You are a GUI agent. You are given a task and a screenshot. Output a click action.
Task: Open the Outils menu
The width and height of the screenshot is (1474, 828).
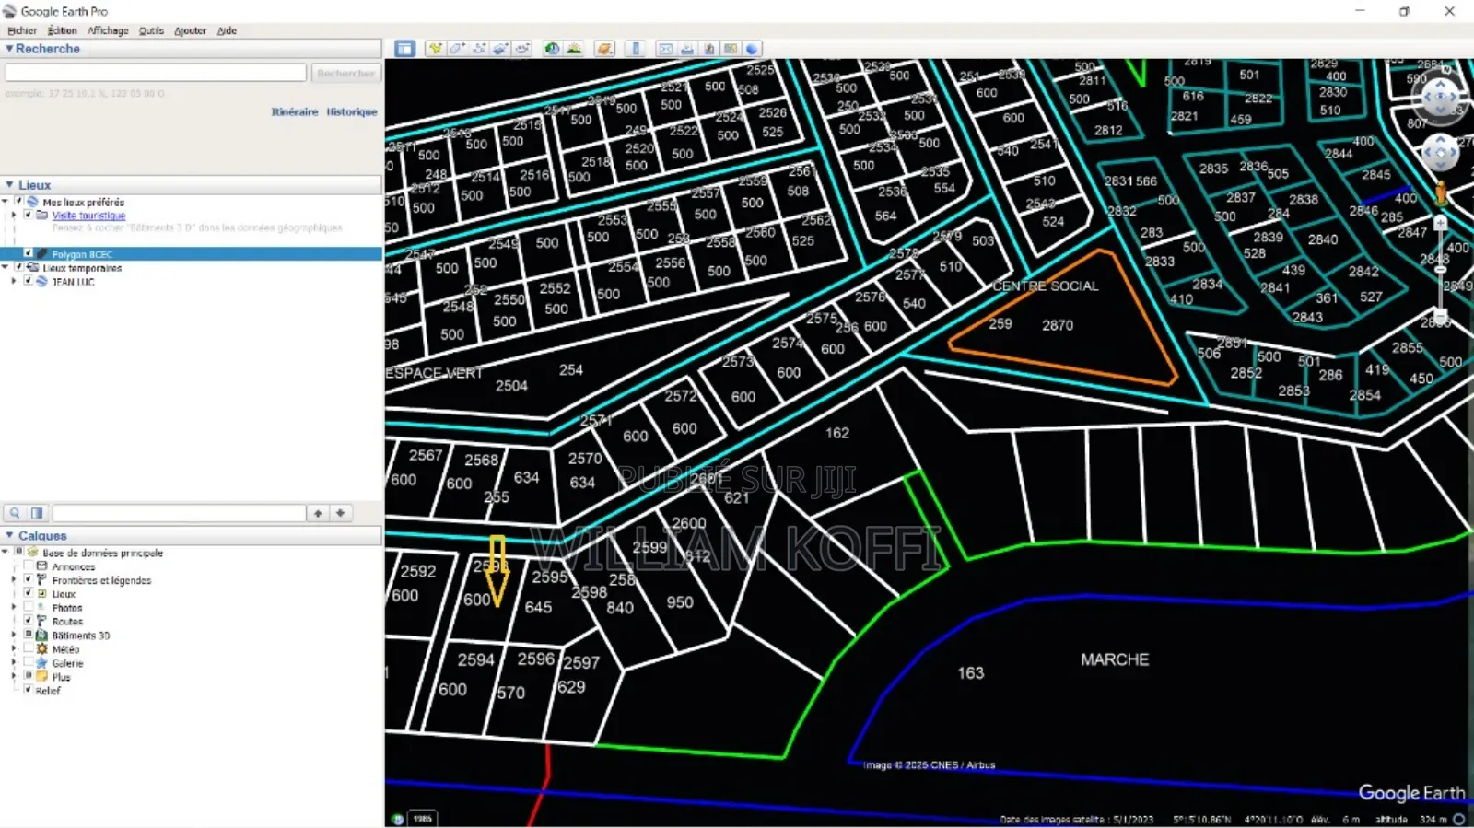[151, 30]
